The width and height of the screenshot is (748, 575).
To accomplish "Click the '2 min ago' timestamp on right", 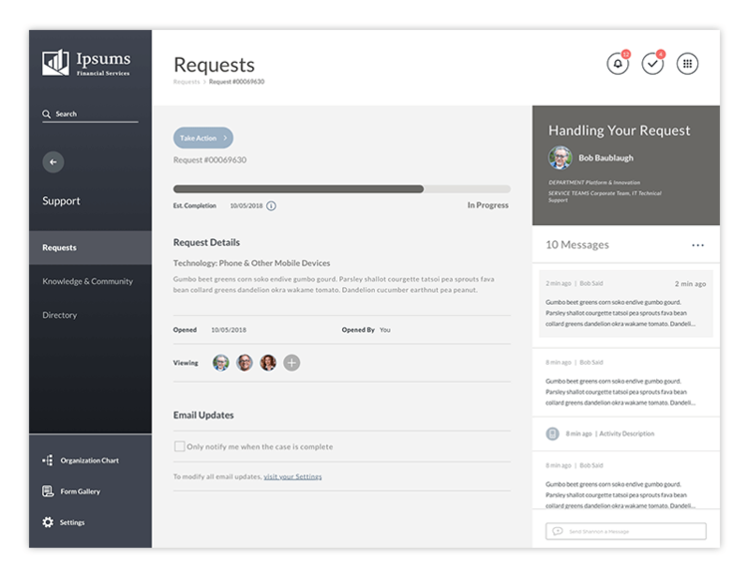I will 690,284.
